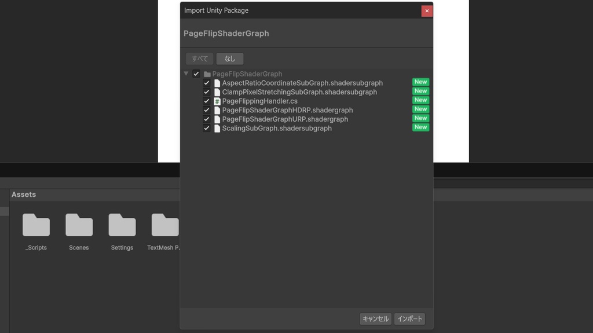The height and width of the screenshot is (333, 593).
Task: Click the PageFlipShaderGraphHDRP file icon
Action: point(217,111)
